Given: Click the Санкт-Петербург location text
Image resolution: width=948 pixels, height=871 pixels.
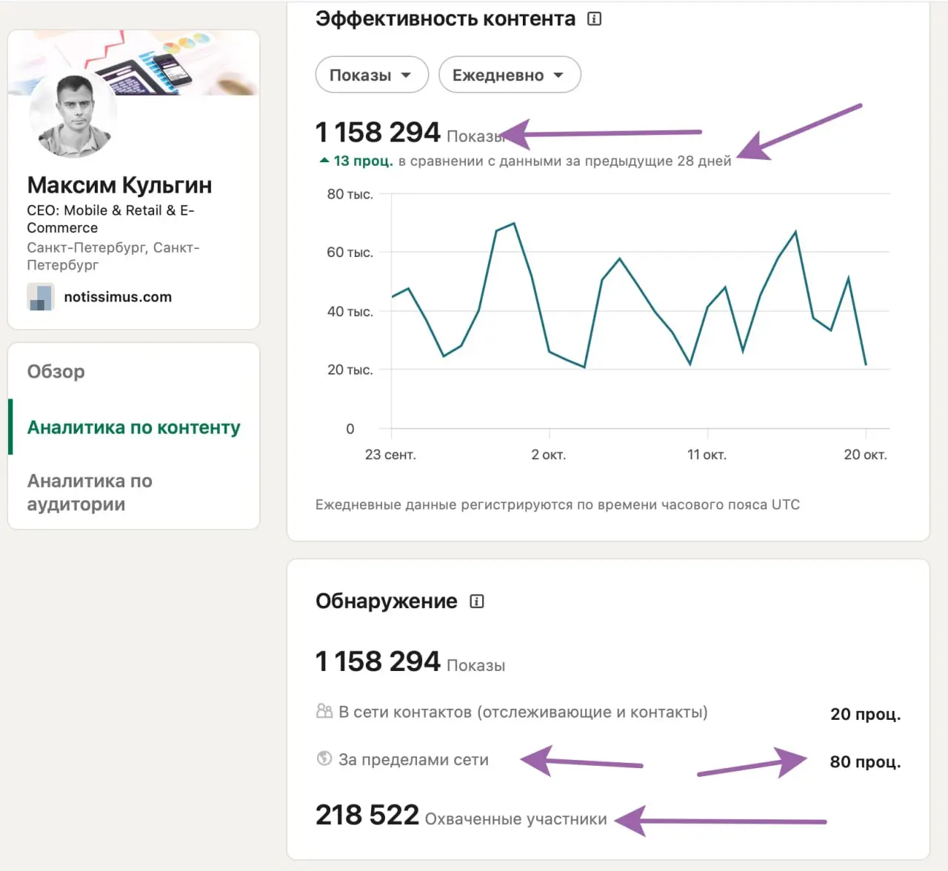Looking at the screenshot, I should 113,256.
